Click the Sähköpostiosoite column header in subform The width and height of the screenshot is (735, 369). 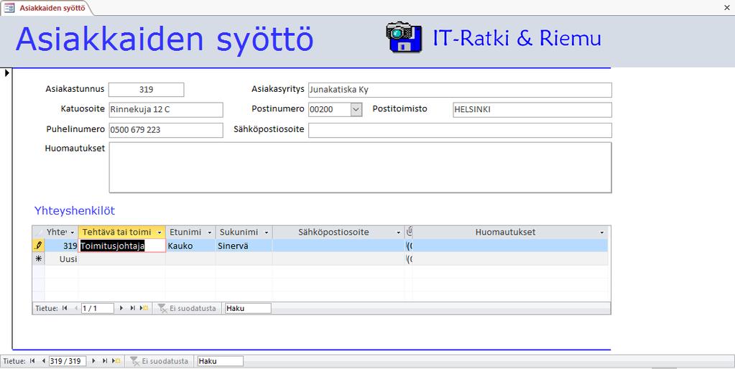338,232
